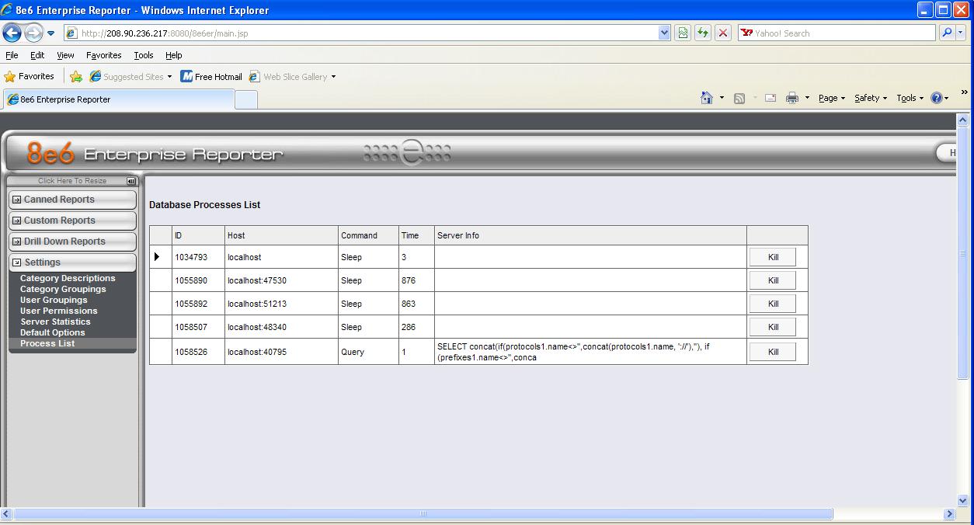Click the Add to Favorites bar icon

coord(76,76)
